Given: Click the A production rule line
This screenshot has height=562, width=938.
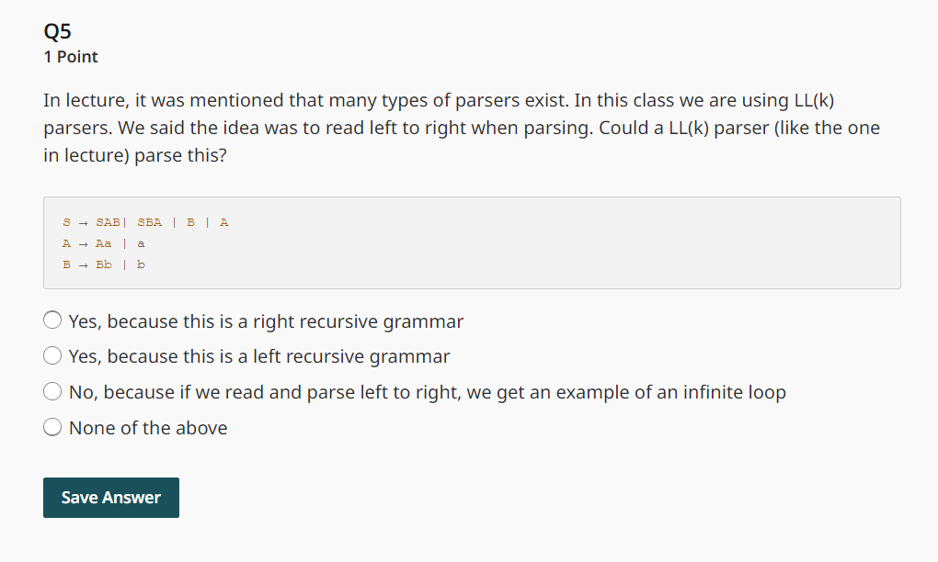Looking at the screenshot, I should pyautogui.click(x=104, y=242).
